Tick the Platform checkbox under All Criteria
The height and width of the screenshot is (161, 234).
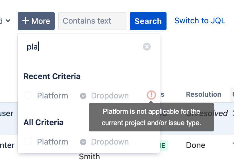click(28, 141)
